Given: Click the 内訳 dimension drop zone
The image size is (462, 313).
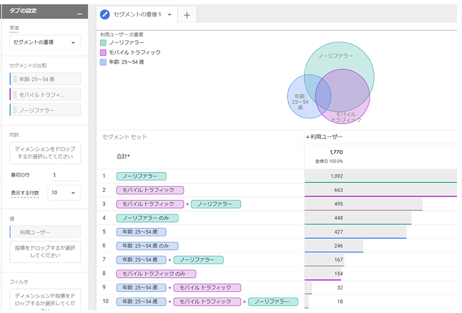Looking at the screenshot, I should (x=45, y=153).
